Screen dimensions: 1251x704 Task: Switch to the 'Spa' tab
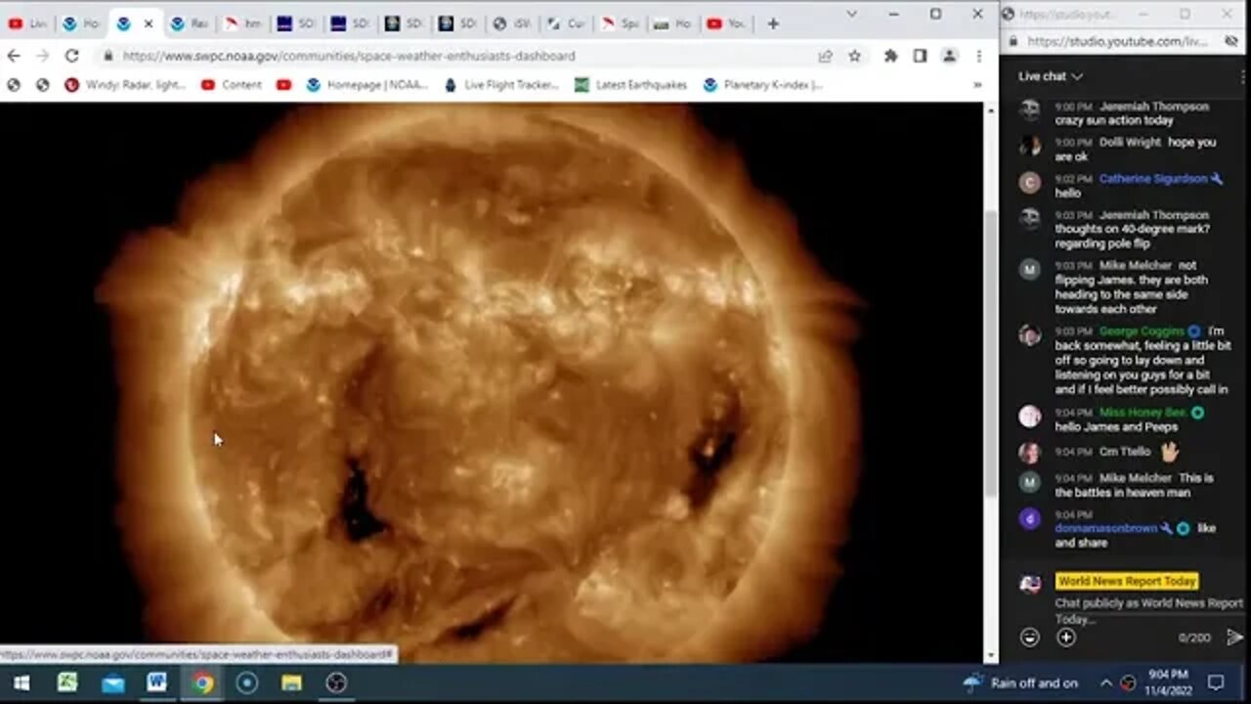coord(619,23)
